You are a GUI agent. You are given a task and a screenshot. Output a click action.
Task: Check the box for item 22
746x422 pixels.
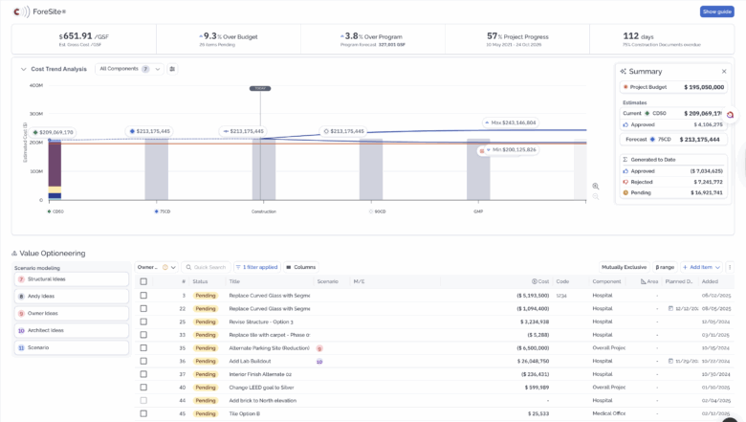143,308
